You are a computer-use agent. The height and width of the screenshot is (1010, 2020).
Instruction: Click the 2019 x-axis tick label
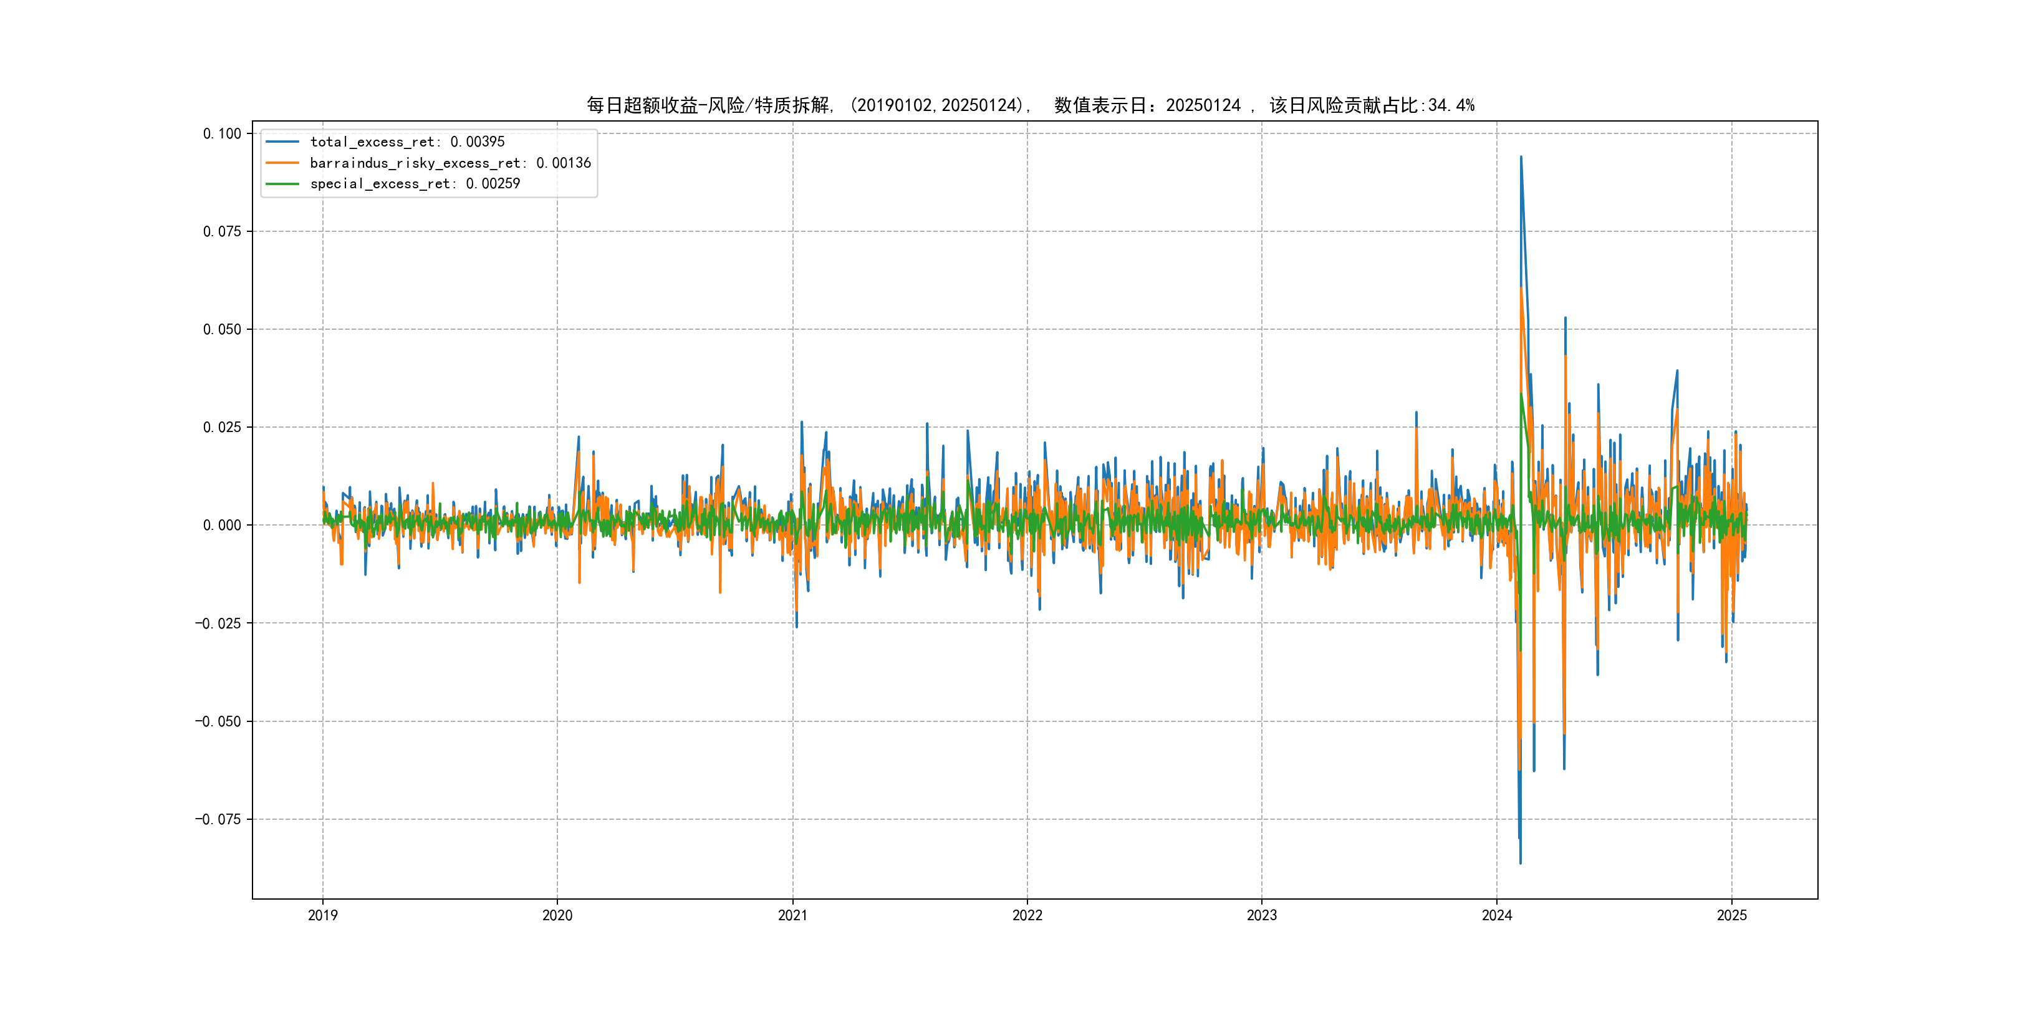(322, 915)
